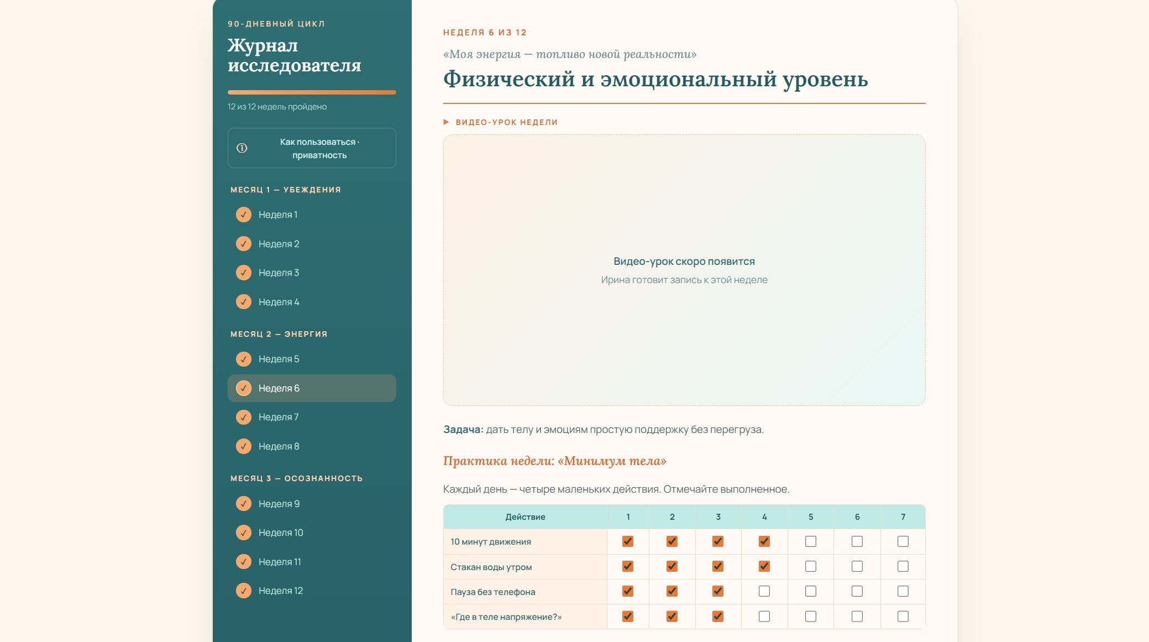The width and height of the screenshot is (1149, 642).
Task: Click the checkmark icon for Неделя 8
Action: click(x=244, y=446)
